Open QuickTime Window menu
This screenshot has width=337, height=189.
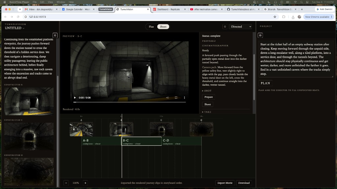pos(61,2)
